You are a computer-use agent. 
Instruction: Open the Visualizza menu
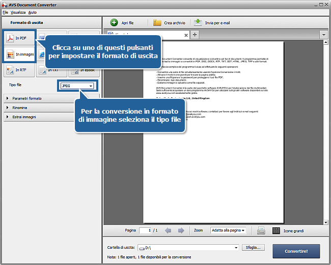[x=18, y=11]
